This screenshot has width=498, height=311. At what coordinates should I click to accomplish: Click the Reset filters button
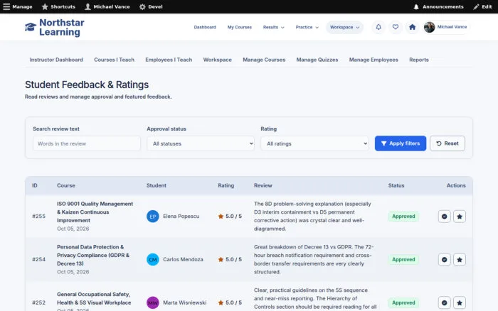coord(447,143)
